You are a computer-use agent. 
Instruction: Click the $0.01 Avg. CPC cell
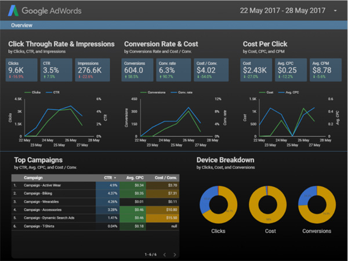click(x=133, y=202)
